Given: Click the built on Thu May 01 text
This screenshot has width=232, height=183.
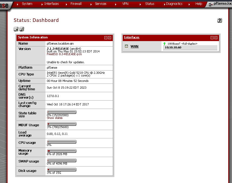Looking at the screenshot, I should click(73, 51).
